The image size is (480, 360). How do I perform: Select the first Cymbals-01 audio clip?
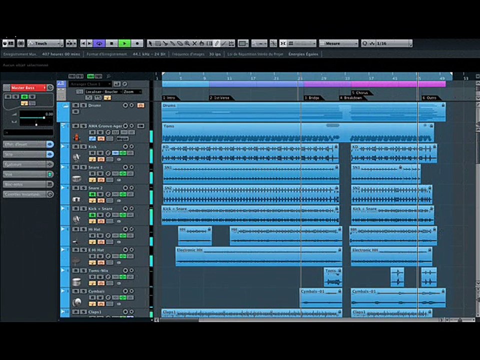pyautogui.click(x=321, y=298)
